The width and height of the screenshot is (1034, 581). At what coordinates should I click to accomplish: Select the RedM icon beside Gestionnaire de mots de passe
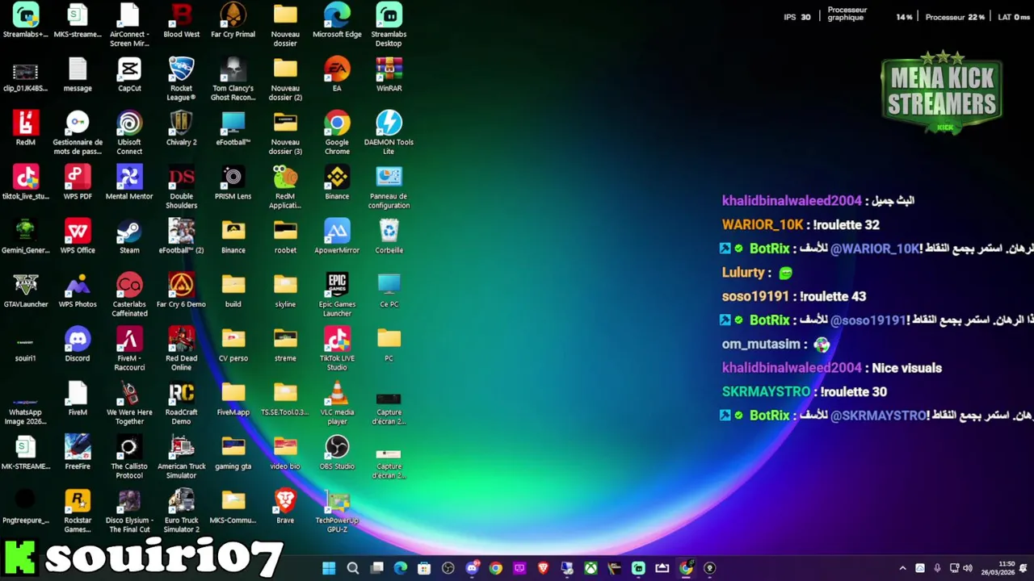[x=26, y=130]
